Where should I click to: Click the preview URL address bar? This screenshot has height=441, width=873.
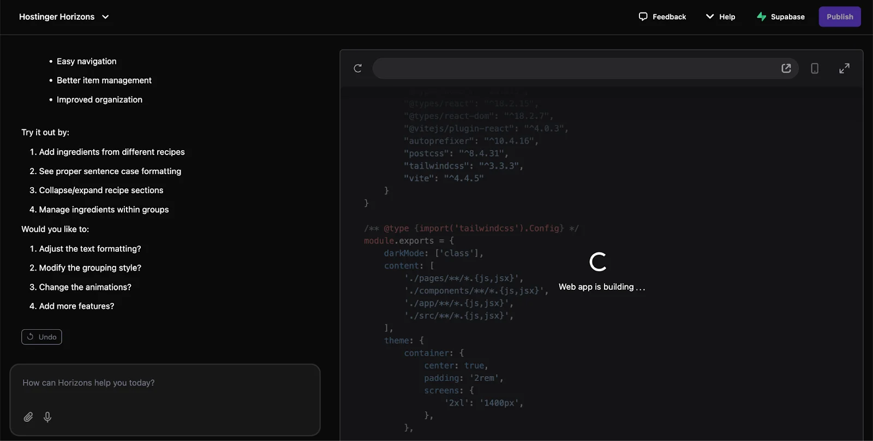point(573,68)
